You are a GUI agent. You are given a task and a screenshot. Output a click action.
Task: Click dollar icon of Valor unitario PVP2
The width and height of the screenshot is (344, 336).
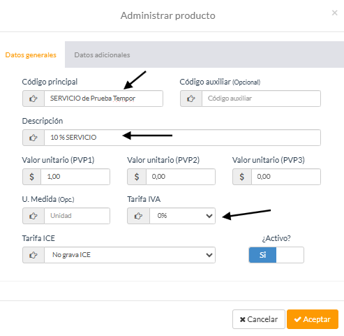tap(137, 177)
